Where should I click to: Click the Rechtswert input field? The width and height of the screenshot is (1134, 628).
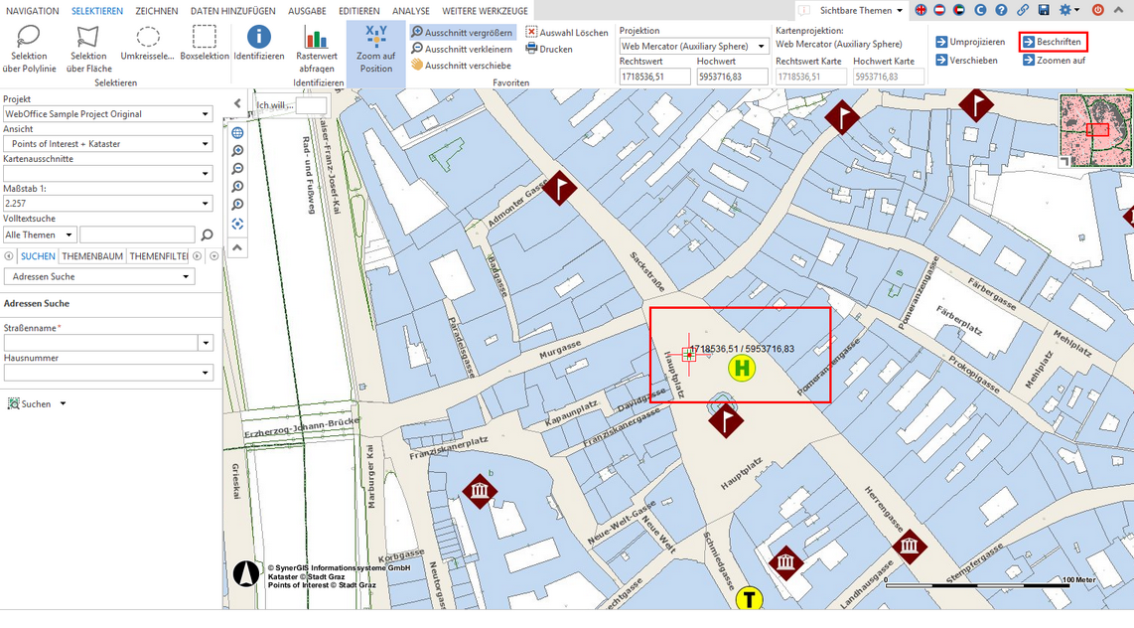654,76
